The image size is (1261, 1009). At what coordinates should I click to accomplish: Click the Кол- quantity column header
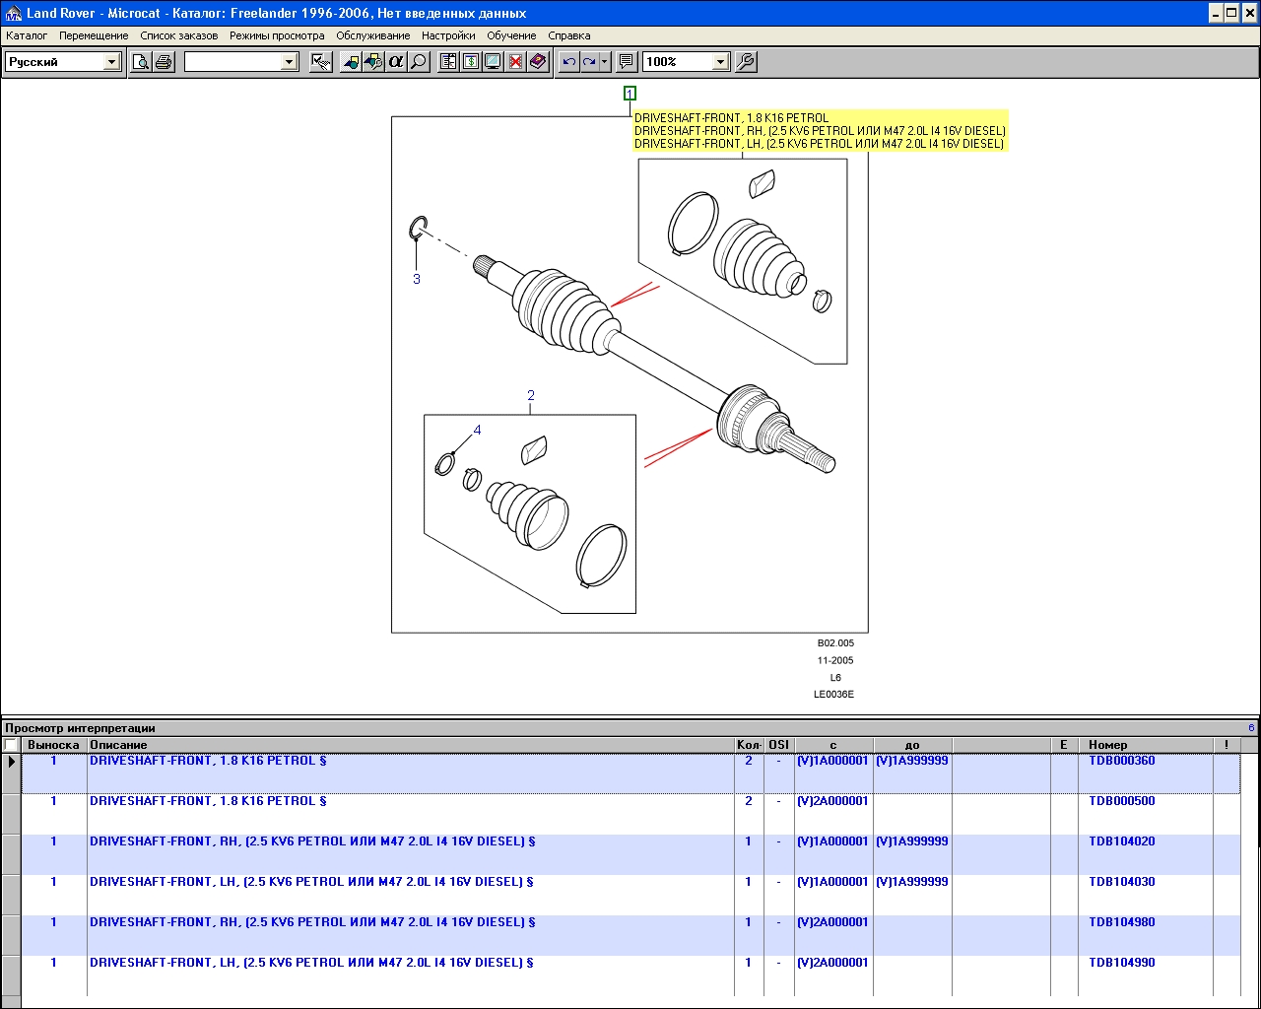pyautogui.click(x=749, y=745)
